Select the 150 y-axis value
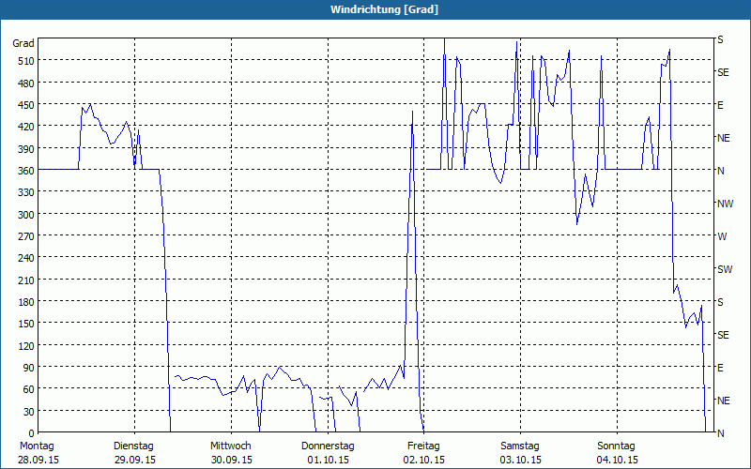Image resolution: width=751 pixels, height=469 pixels. 26,324
